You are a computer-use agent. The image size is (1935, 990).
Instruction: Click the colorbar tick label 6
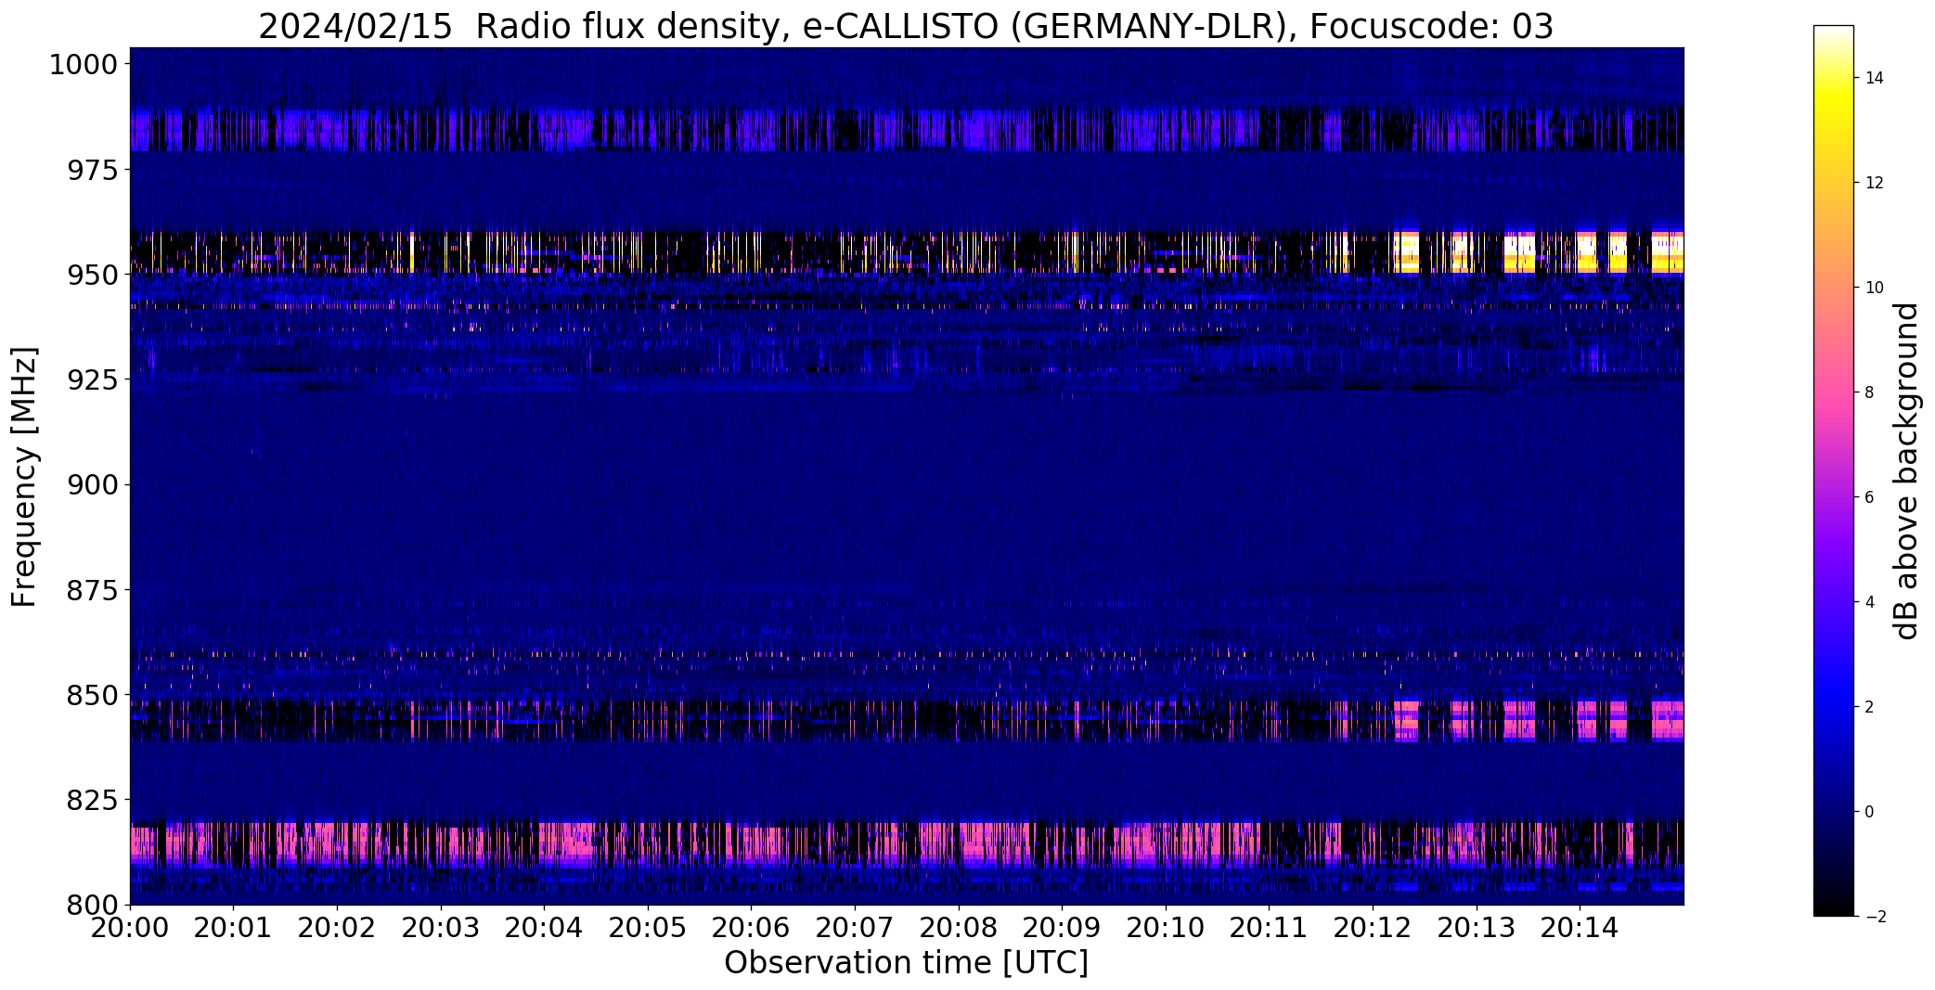pyautogui.click(x=1869, y=497)
